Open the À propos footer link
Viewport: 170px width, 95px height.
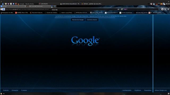pyautogui.click(x=24, y=90)
